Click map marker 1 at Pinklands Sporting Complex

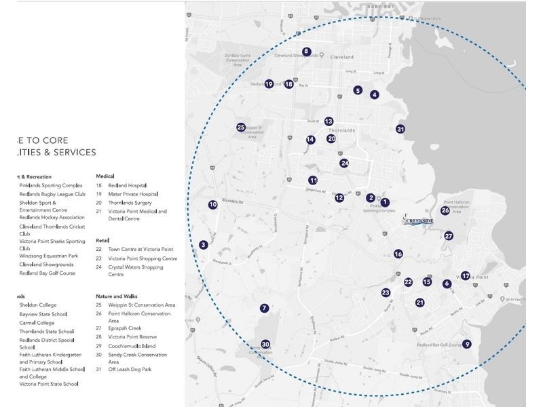pos(385,201)
